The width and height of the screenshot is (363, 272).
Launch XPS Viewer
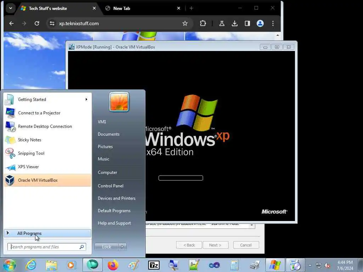(48, 167)
